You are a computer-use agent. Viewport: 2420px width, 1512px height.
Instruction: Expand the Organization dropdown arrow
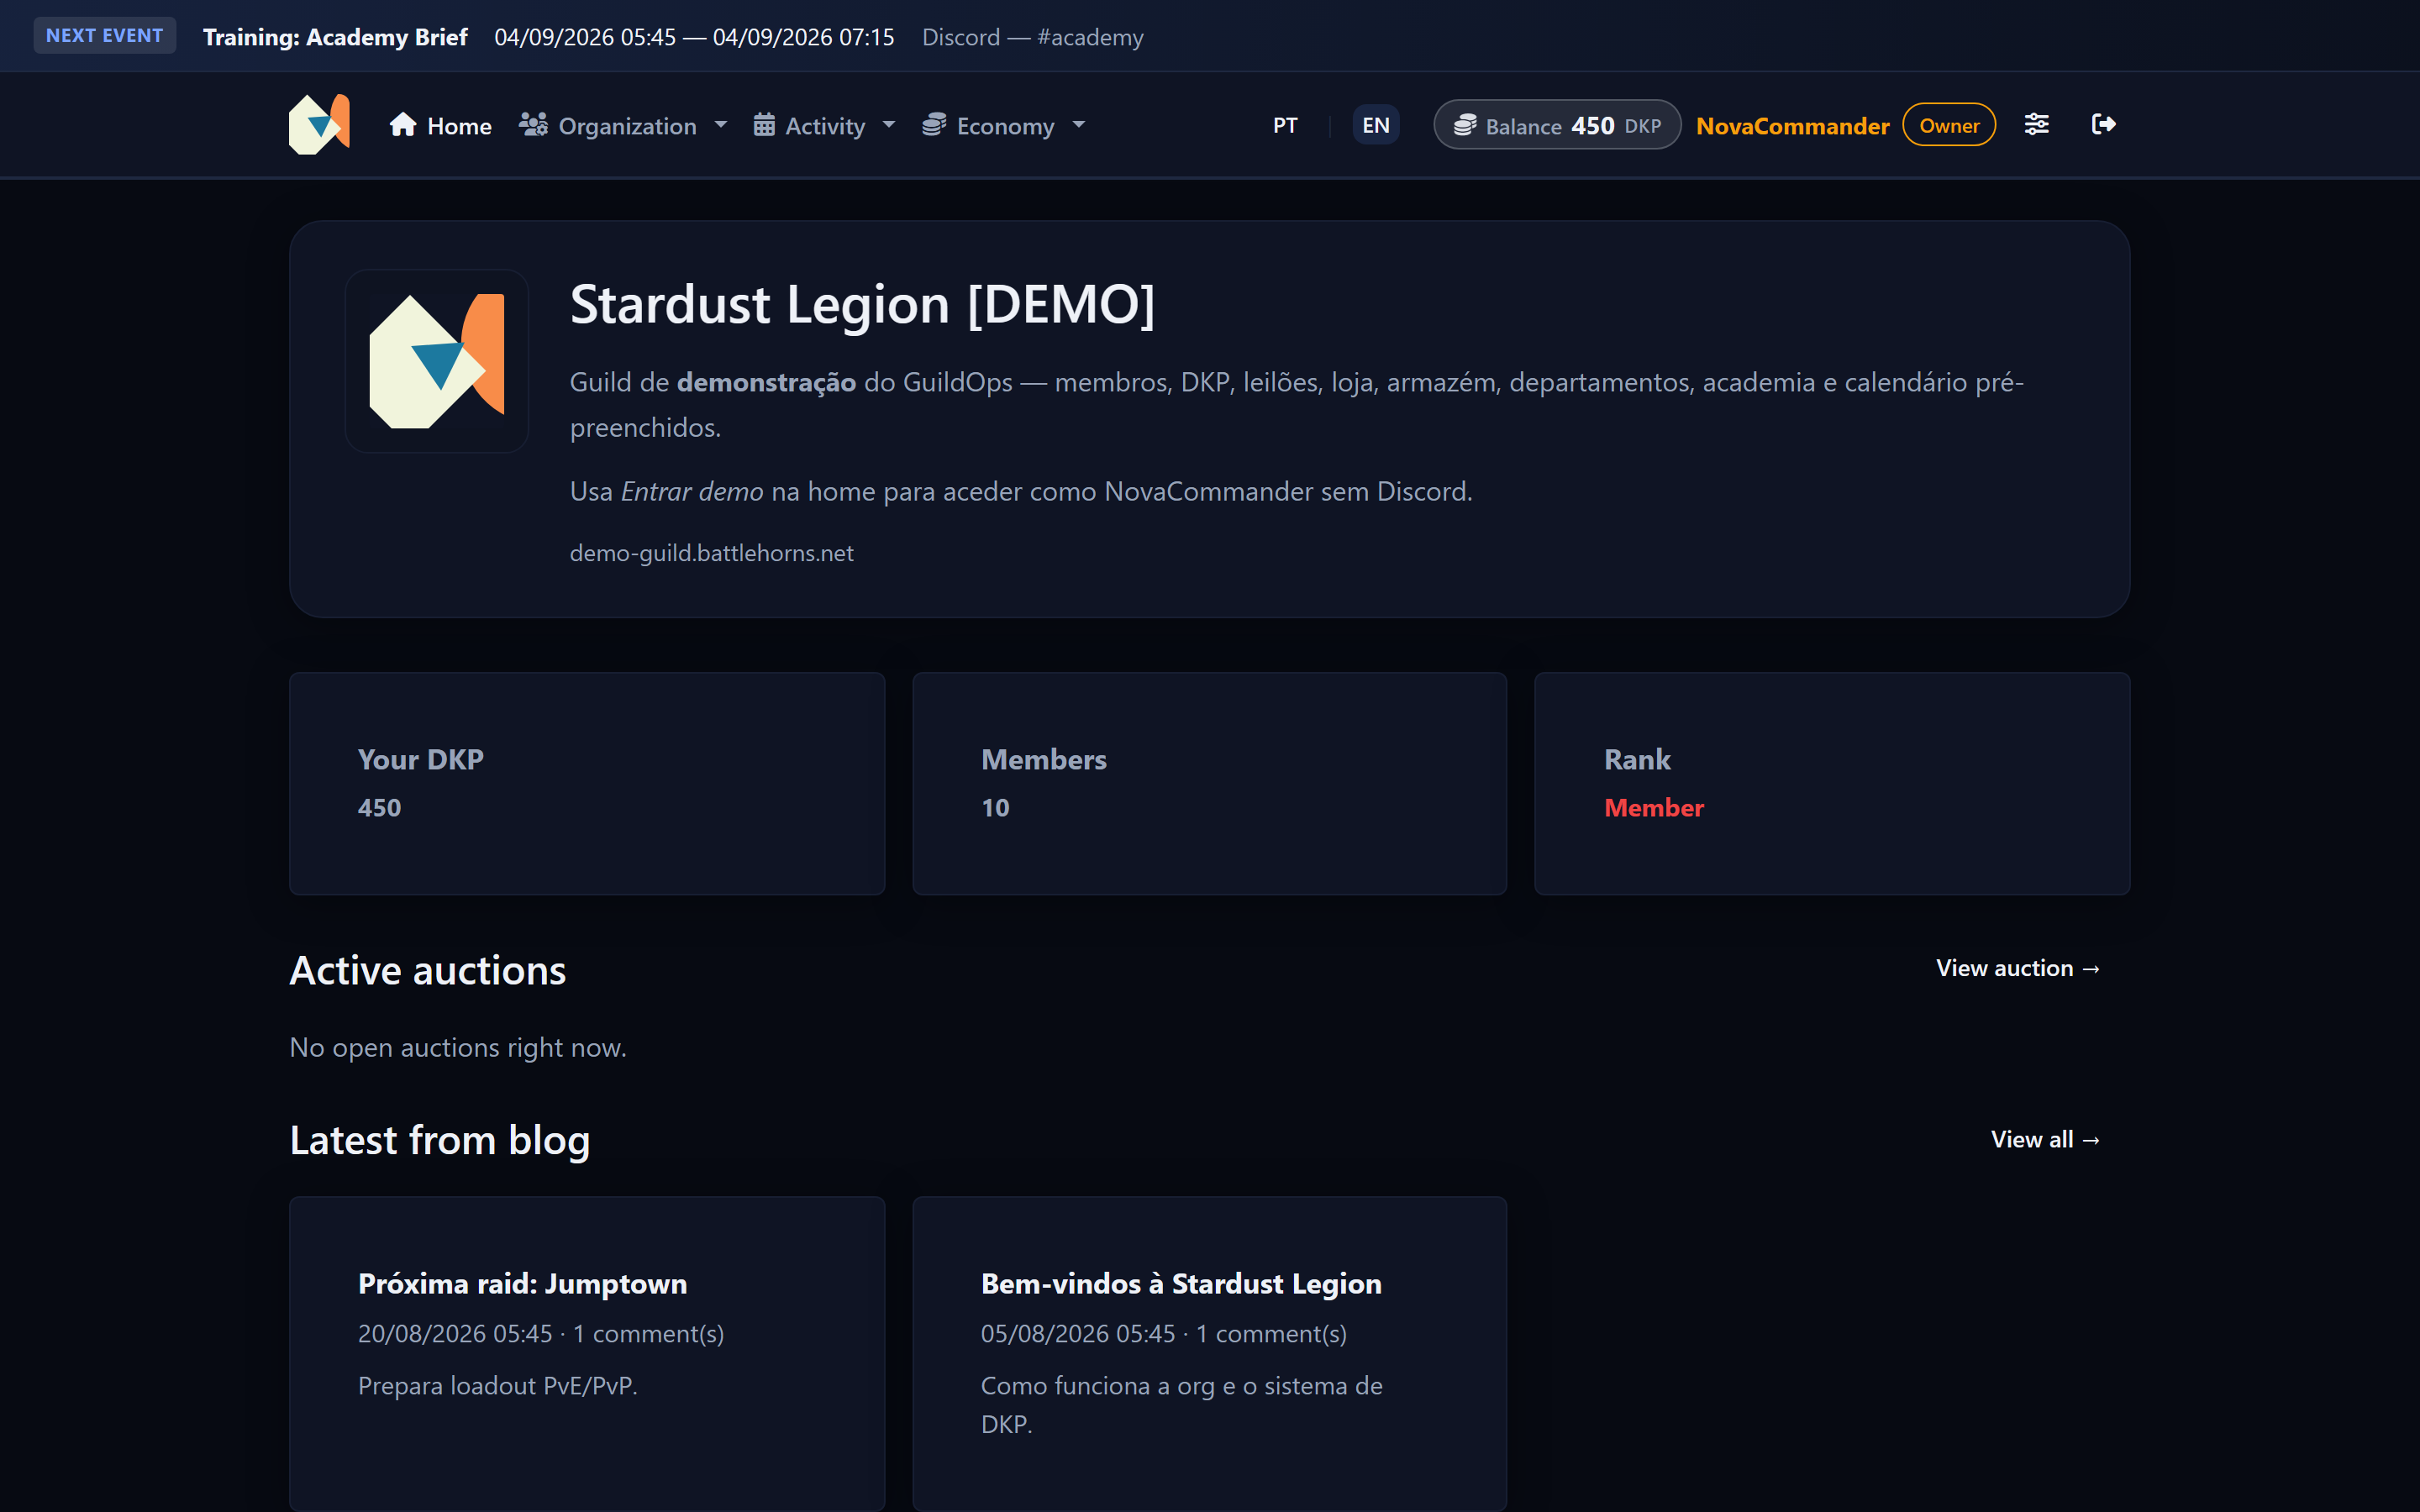coord(721,125)
